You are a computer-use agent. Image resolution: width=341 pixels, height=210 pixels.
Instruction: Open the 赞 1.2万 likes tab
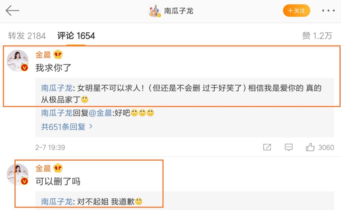click(x=317, y=36)
